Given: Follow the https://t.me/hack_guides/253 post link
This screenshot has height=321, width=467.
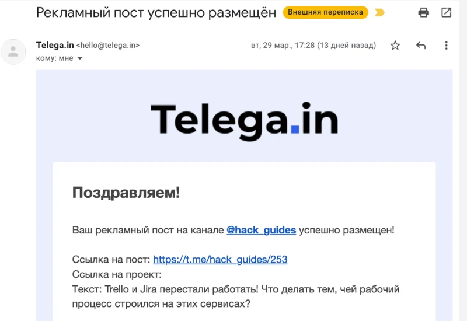Looking at the screenshot, I should pyautogui.click(x=220, y=259).
